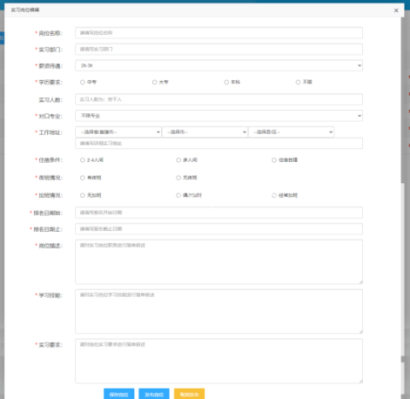Close the 实习岗位编辑 dialog
410x399 pixels.
click(396, 10)
